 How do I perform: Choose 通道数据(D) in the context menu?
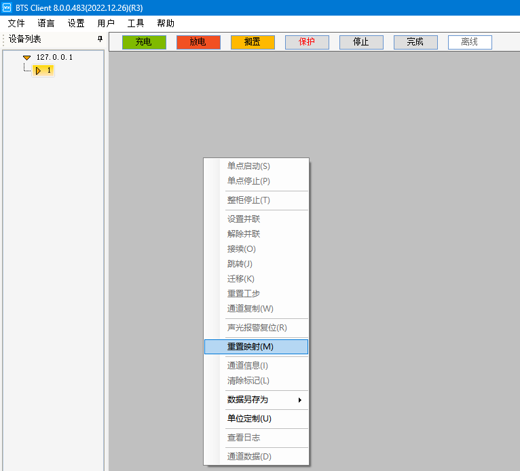pyautogui.click(x=256, y=457)
